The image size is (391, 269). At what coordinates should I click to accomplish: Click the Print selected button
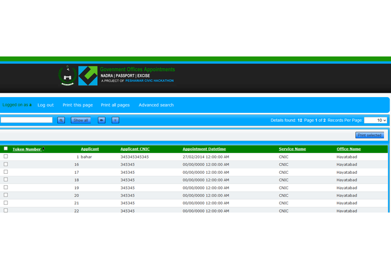coord(369,135)
